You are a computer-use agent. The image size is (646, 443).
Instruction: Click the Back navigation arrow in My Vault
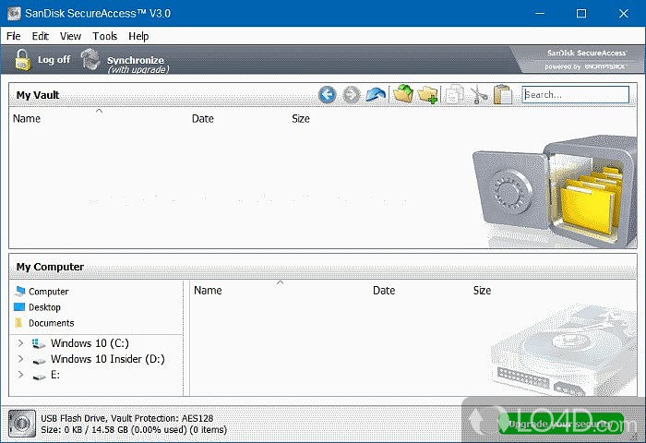[327, 94]
